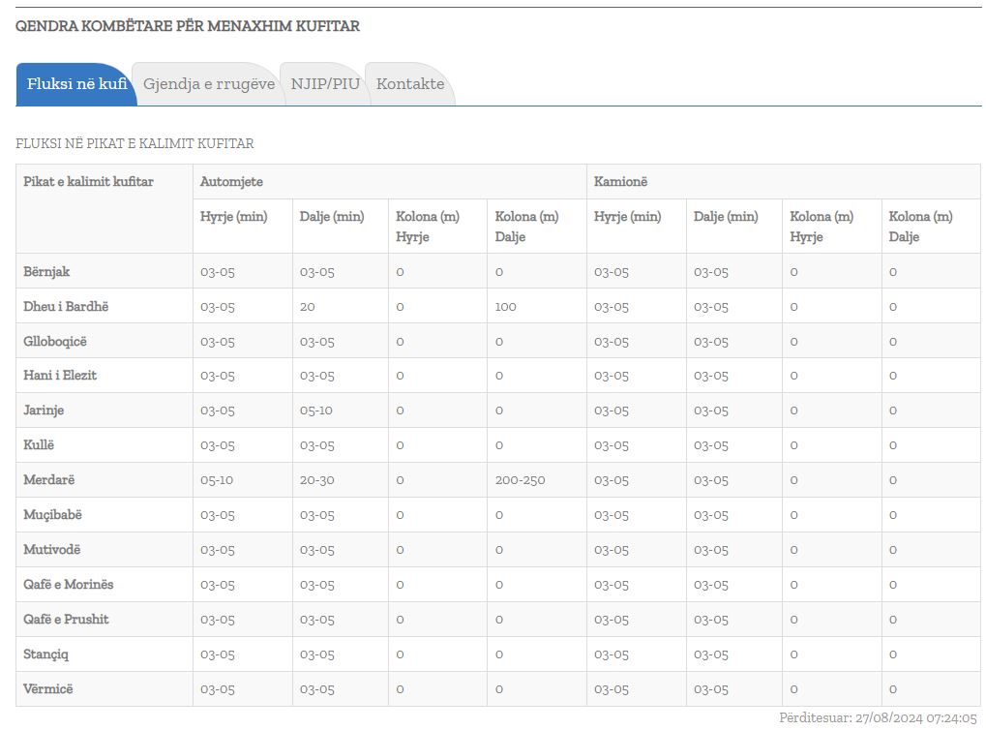Select the Bërnjak row name
This screenshot has width=986, height=730.
point(46,272)
